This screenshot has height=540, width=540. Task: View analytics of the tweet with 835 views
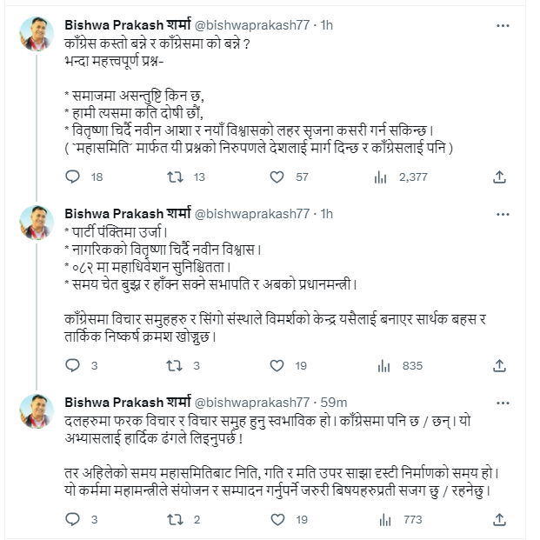(x=383, y=366)
